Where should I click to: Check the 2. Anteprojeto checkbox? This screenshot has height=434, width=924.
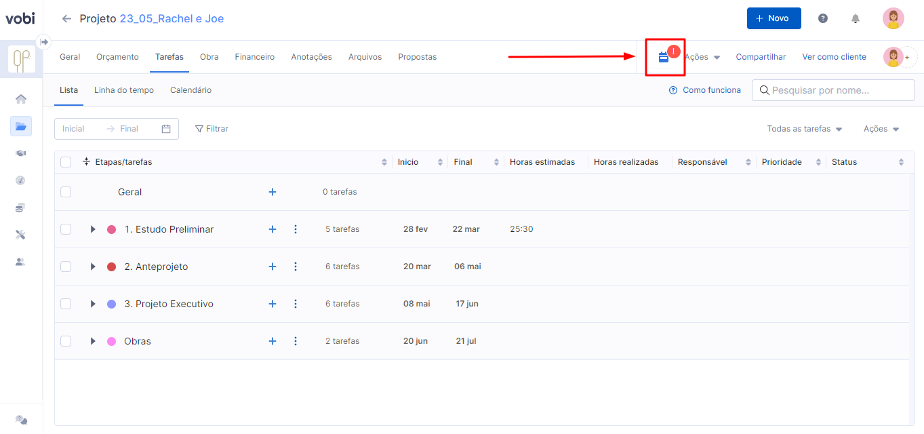pos(66,267)
